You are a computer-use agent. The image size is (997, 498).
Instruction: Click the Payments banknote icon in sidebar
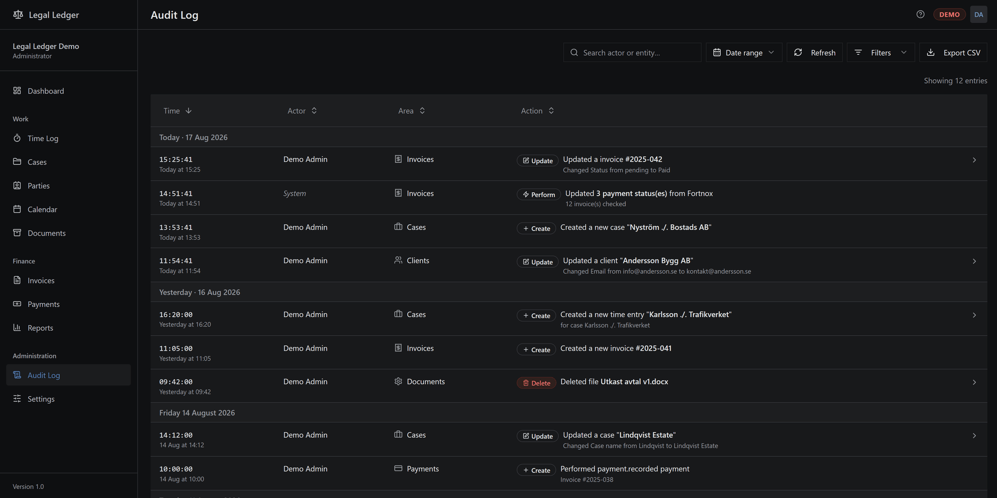[17, 304]
